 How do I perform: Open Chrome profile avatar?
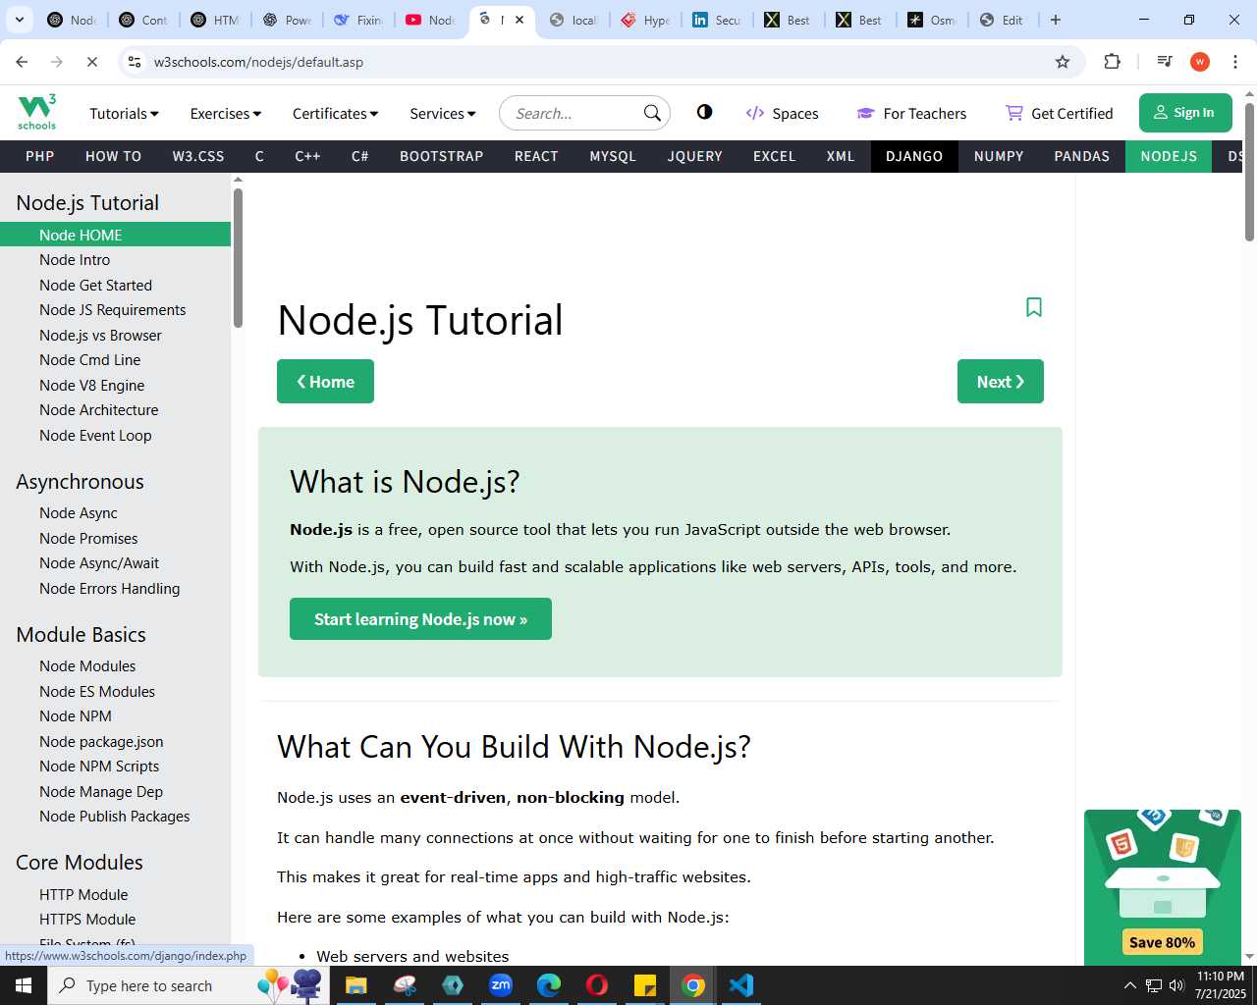[x=1200, y=62]
